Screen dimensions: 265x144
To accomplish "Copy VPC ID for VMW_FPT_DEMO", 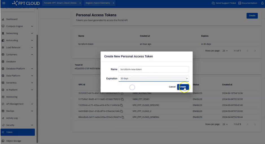I will pyautogui.click(x=122, y=99).
